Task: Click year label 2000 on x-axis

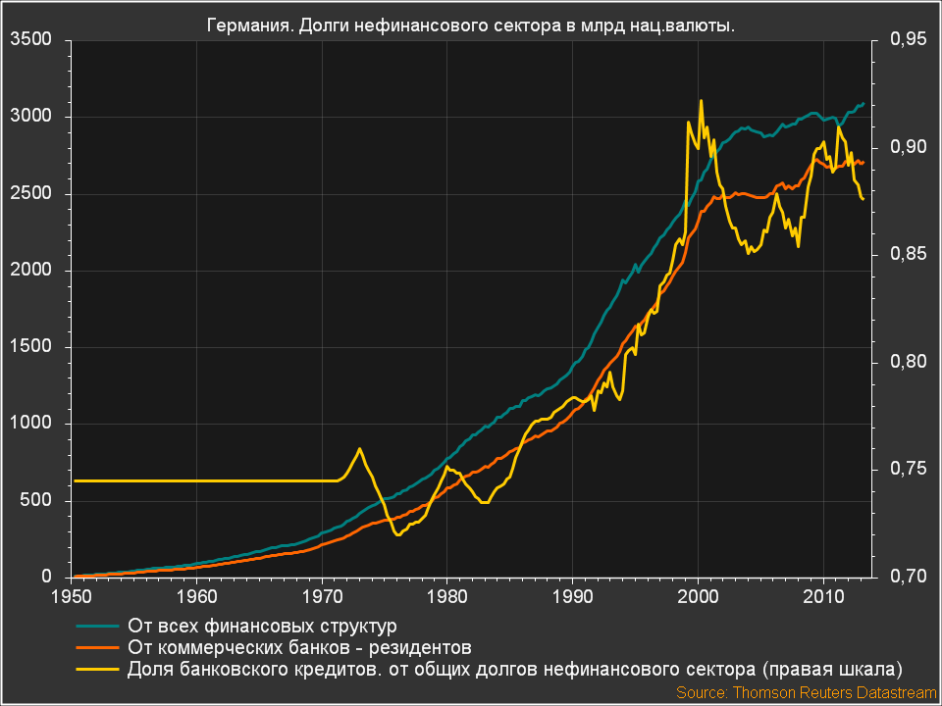Action: (698, 597)
